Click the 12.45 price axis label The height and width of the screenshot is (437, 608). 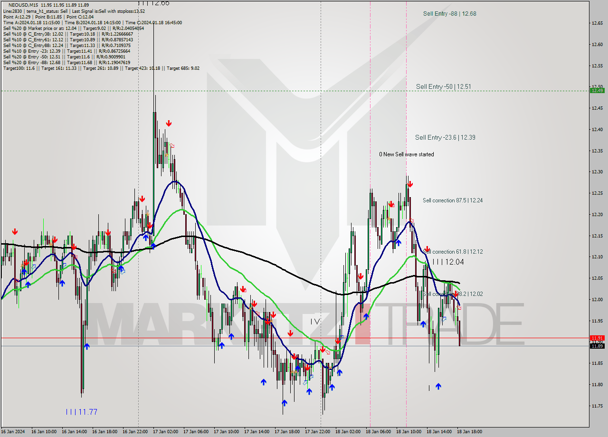tap(597, 108)
